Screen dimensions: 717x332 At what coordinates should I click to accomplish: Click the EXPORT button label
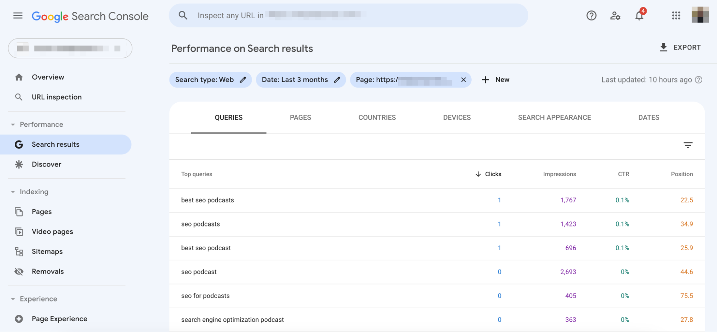click(687, 47)
